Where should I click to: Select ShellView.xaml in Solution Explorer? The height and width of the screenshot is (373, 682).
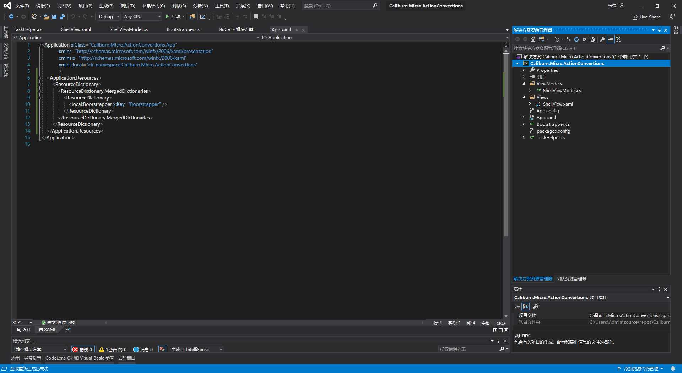558,104
